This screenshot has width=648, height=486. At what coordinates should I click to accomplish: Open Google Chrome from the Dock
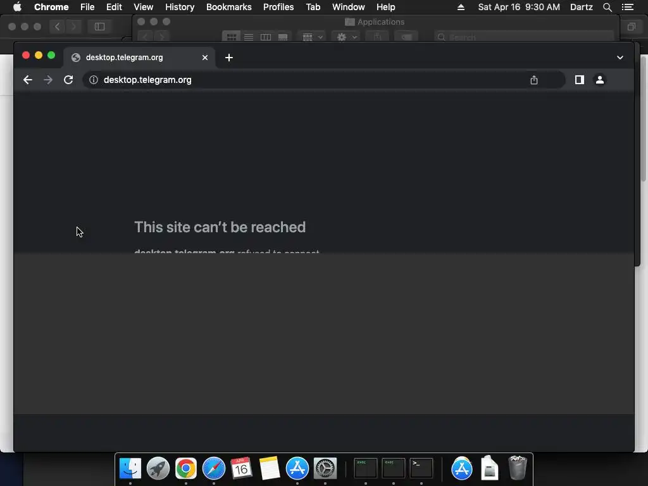(186, 469)
